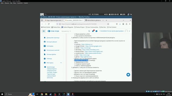Open the user profile dropdown arrow
The height and width of the screenshot is (96, 172).
tap(129, 31)
